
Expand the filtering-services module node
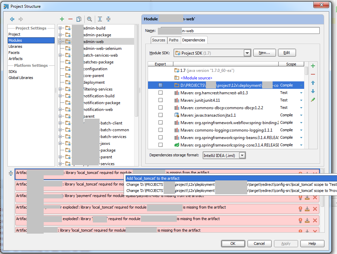coord(60,89)
